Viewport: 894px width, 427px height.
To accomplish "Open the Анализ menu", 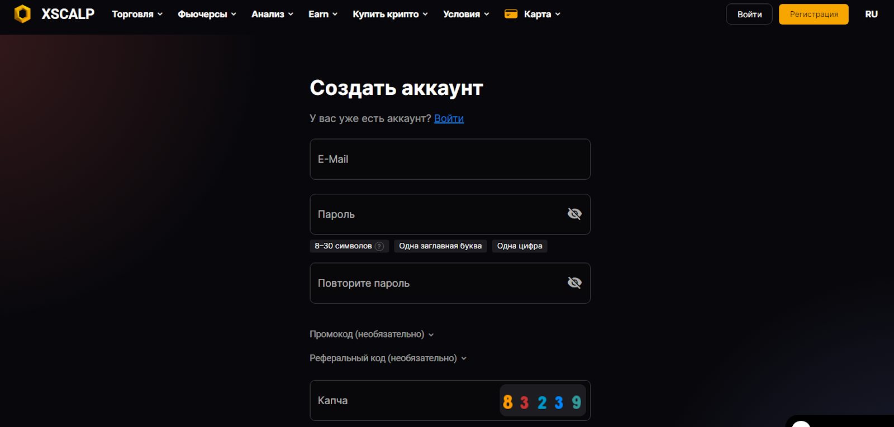I will (x=272, y=14).
